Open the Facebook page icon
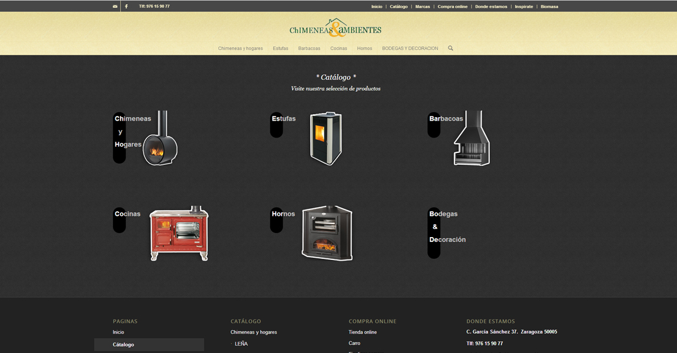Screen dimensions: 677x353 coord(126,6)
